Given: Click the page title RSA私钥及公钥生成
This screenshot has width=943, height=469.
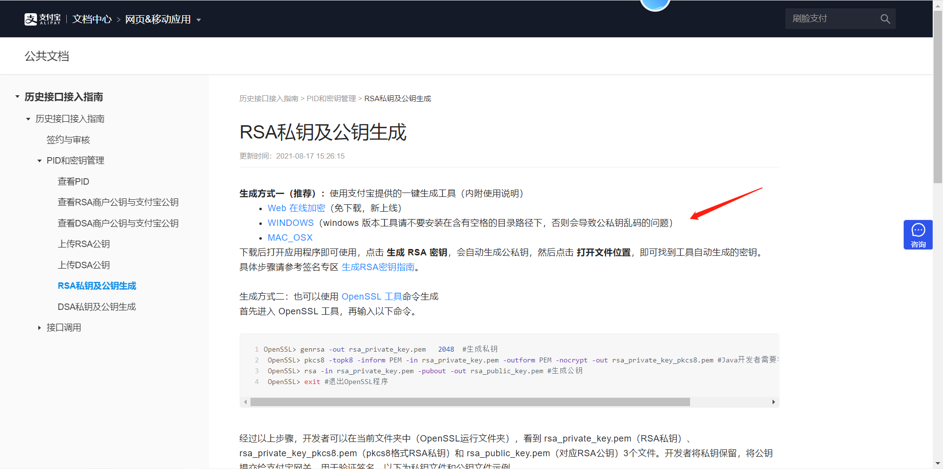Looking at the screenshot, I should pyautogui.click(x=323, y=132).
